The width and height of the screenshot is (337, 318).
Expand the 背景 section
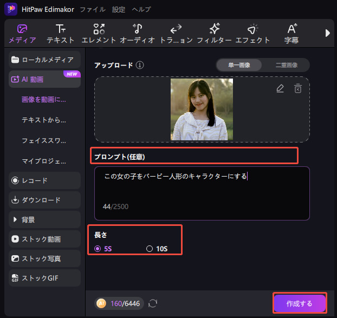[x=45, y=219]
